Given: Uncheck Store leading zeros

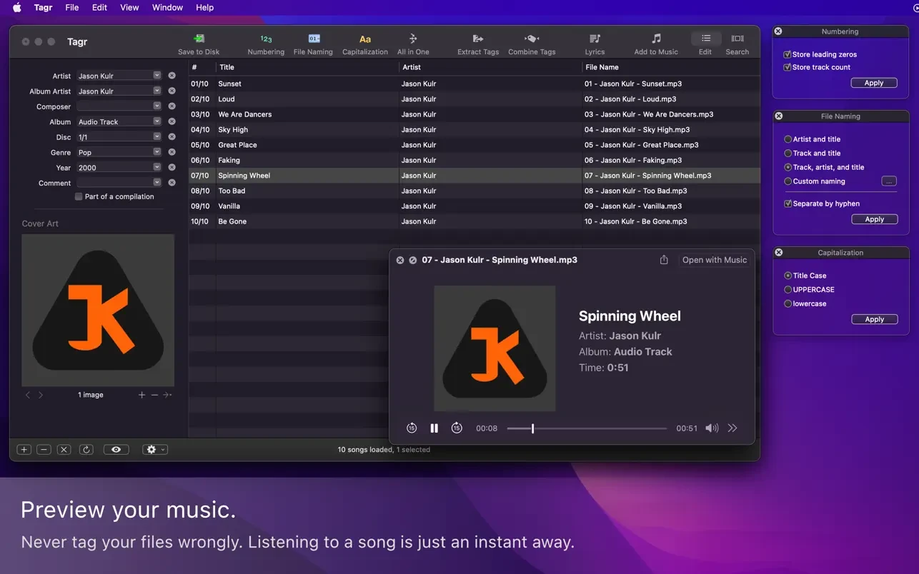Looking at the screenshot, I should tap(788, 54).
